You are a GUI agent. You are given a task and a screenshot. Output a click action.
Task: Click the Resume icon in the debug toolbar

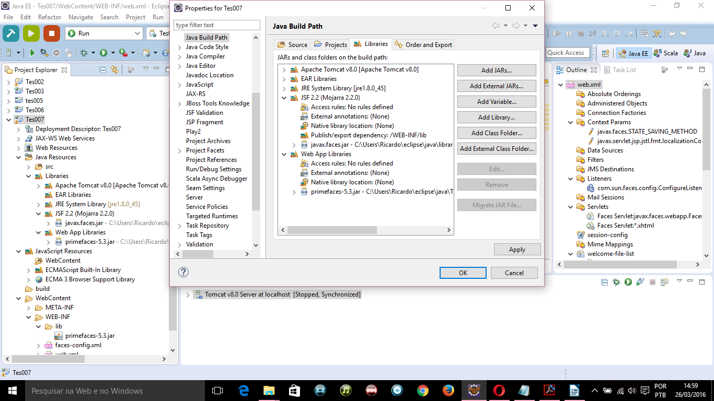pos(557,33)
